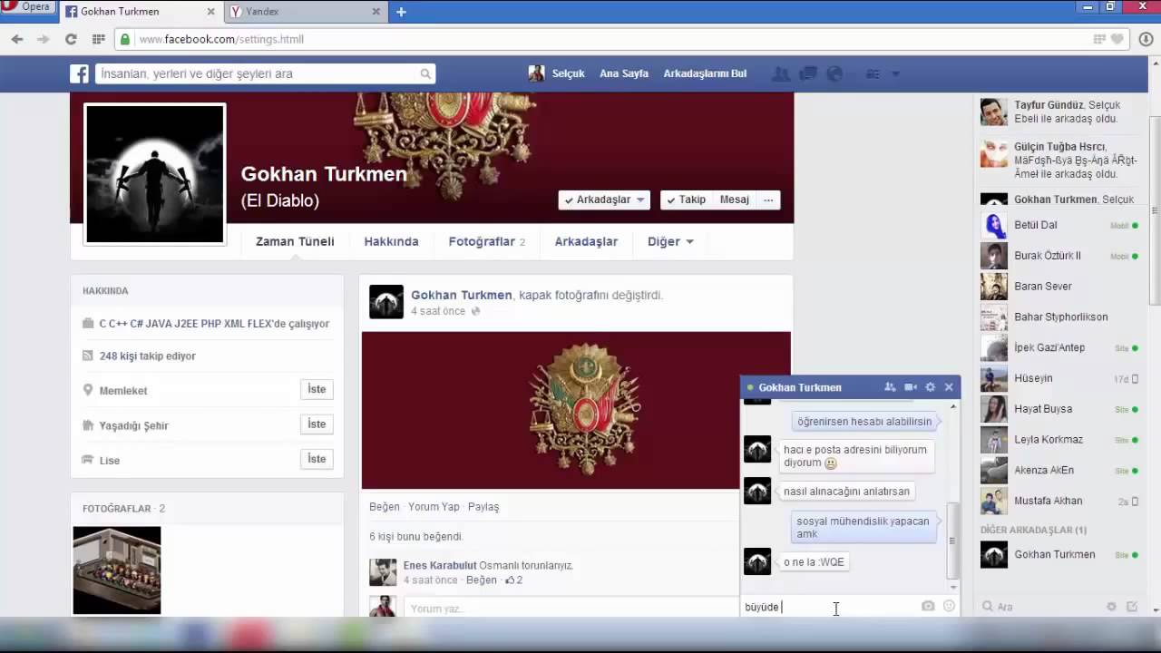The width and height of the screenshot is (1161, 653).
Task: Start video call from chat header
Action: click(x=910, y=387)
